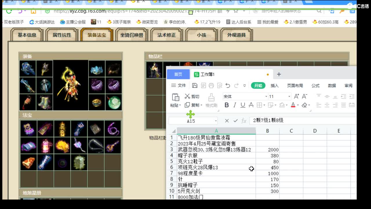
Task: Undo the last action in WPS
Action: tap(228, 86)
